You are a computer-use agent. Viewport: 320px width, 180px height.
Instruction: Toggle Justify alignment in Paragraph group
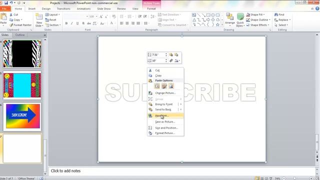(138, 23)
